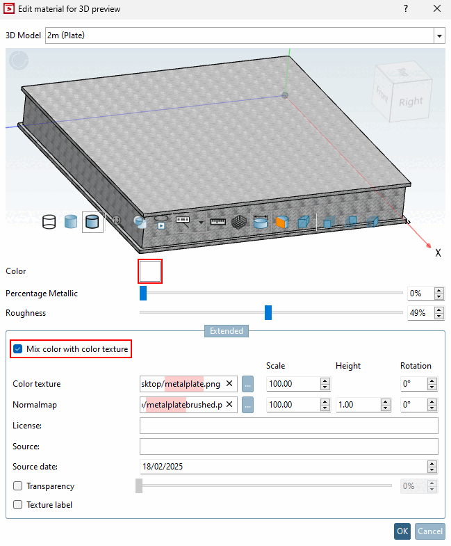451x546 pixels.
Task: Click the License text field
Action: [289, 426]
